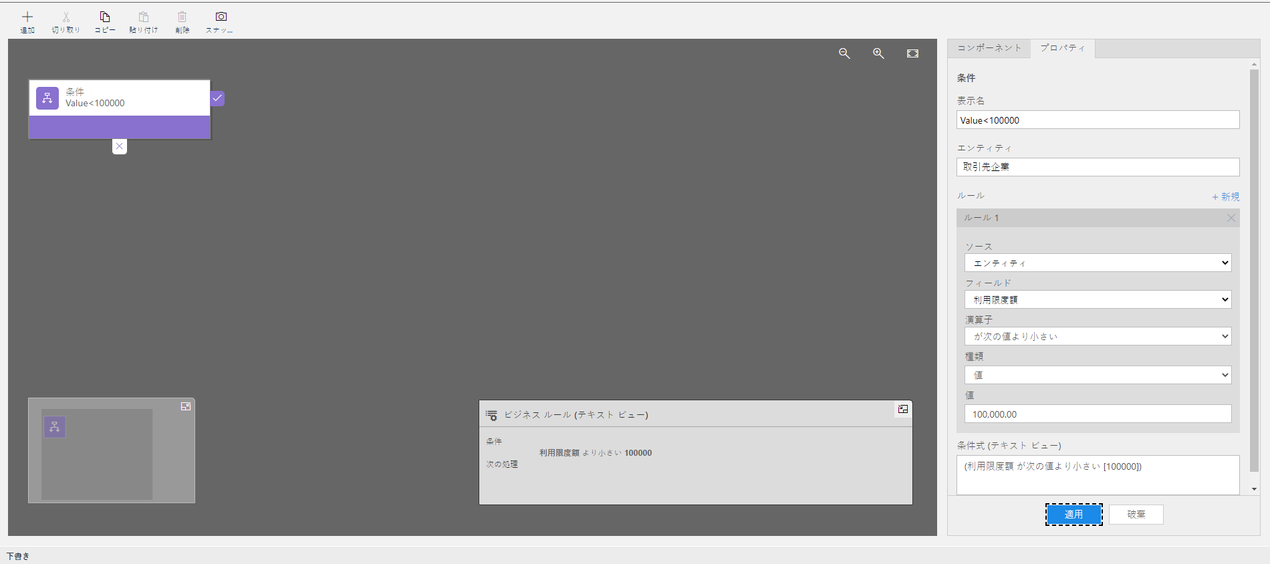This screenshot has width=1270, height=564.
Task: Click the 条件 heading in the properties panel
Action: point(966,78)
